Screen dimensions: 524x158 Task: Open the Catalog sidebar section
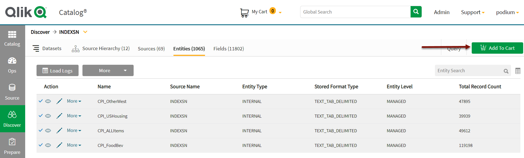[x=12, y=38]
